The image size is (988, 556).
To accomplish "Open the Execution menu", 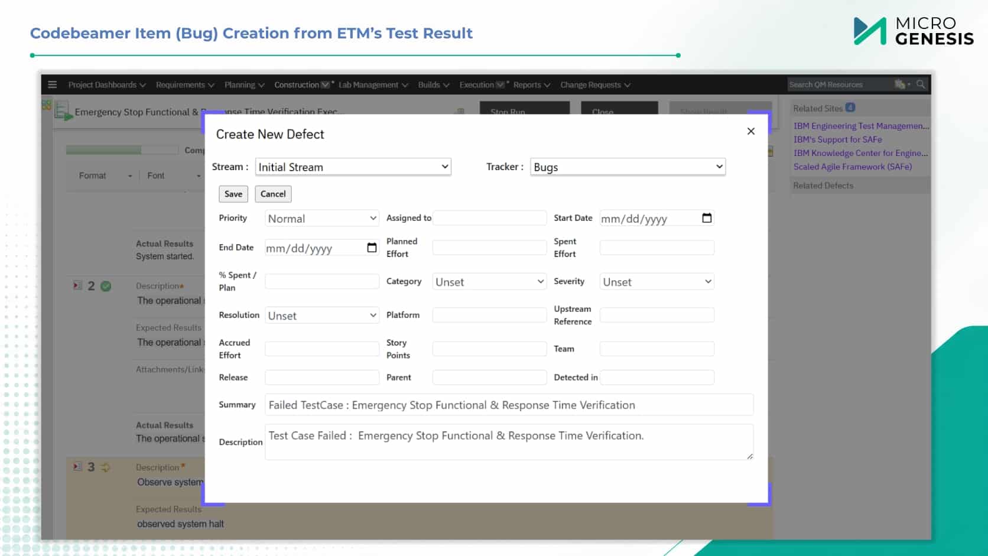I will pyautogui.click(x=482, y=85).
